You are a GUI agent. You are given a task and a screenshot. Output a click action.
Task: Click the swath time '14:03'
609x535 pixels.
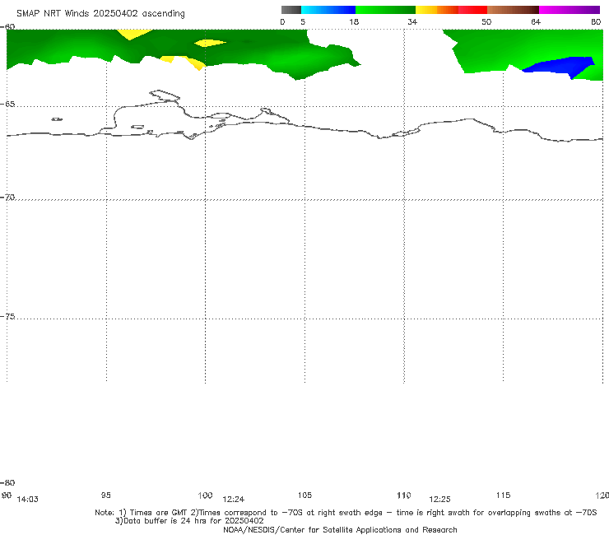(28, 500)
